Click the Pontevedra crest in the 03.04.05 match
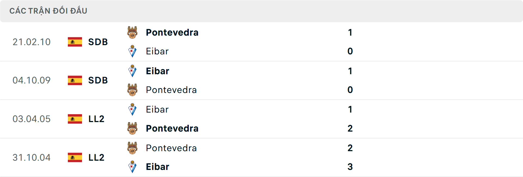The height and width of the screenshot is (177, 523). pyautogui.click(x=133, y=128)
